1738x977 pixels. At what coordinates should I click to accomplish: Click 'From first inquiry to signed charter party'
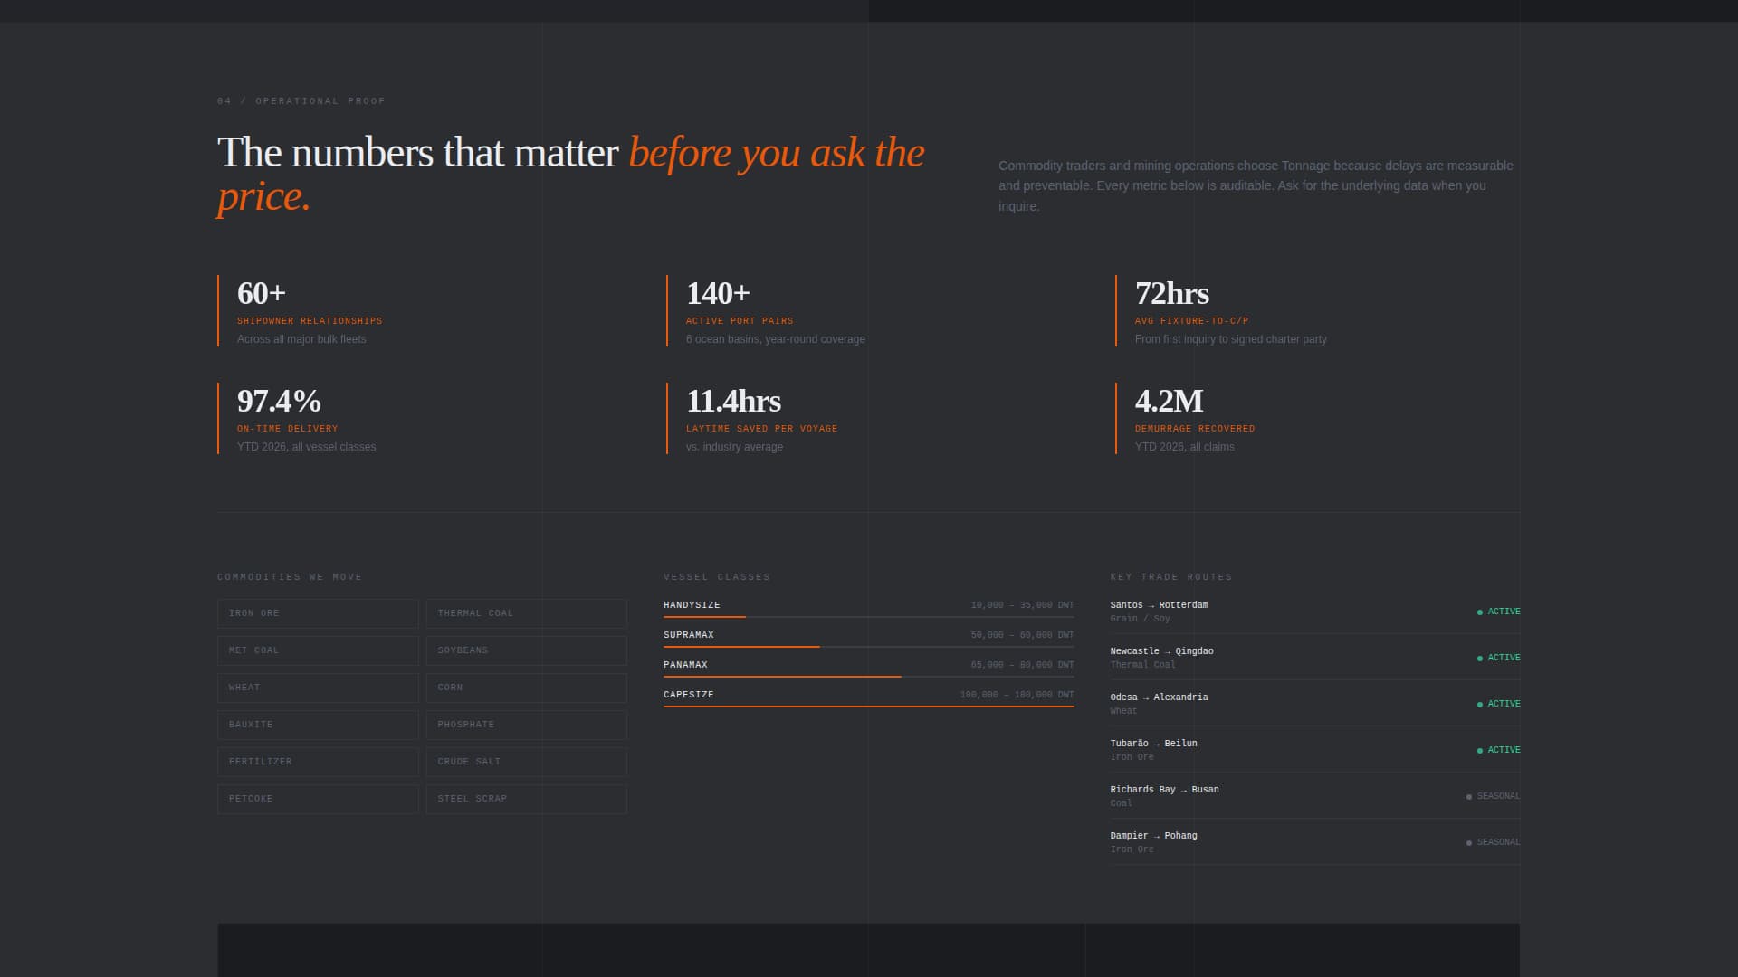pos(1231,339)
